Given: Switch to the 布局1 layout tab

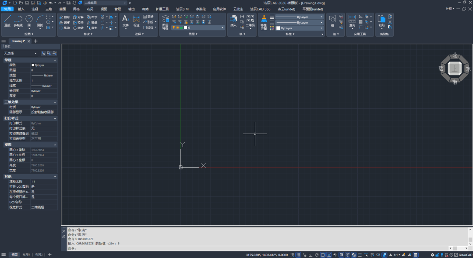Looking at the screenshot, I should tap(26, 255).
